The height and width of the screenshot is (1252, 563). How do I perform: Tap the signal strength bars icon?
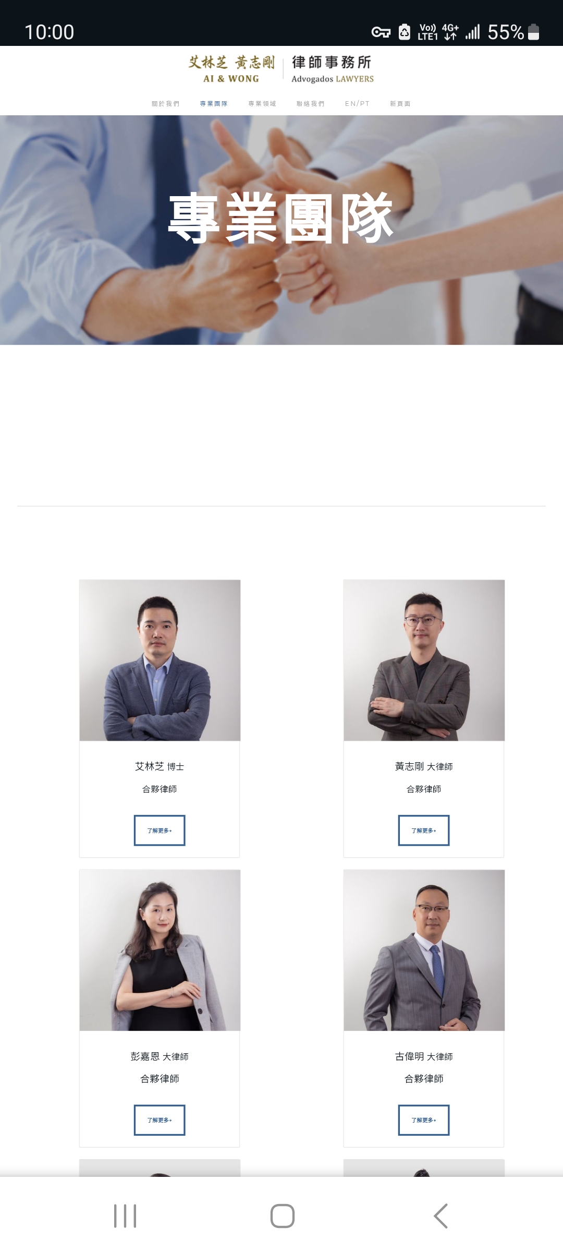(x=472, y=32)
